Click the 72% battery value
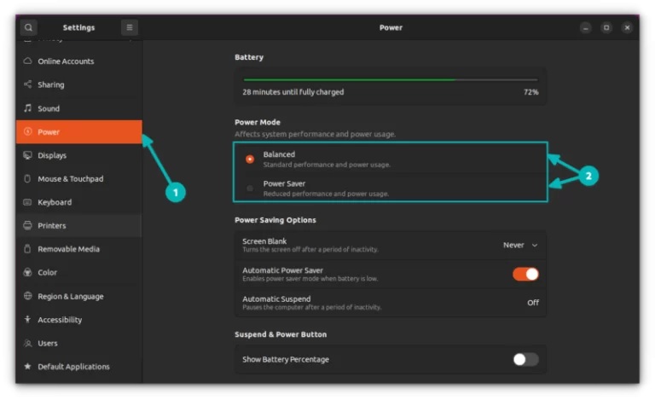Screen dimensions: 655x400 531,92
